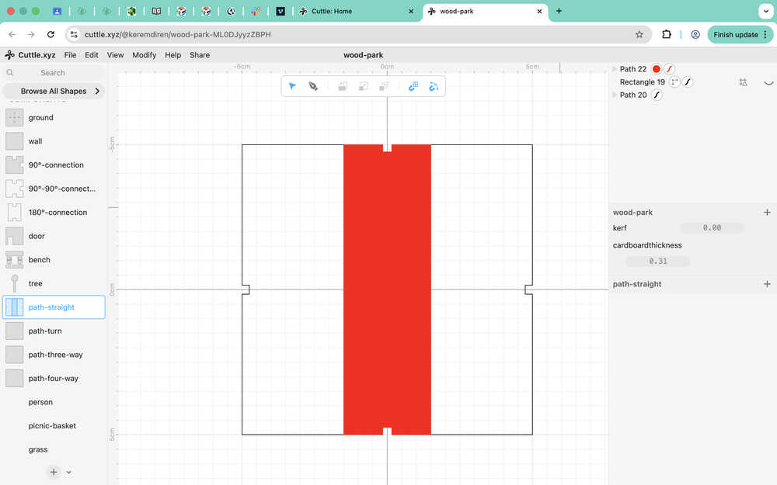This screenshot has height=485, width=777.
Task: Select the tree component
Action: tap(54, 283)
